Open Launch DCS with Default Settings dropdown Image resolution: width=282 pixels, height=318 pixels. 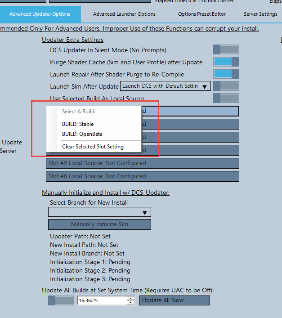tap(166, 86)
